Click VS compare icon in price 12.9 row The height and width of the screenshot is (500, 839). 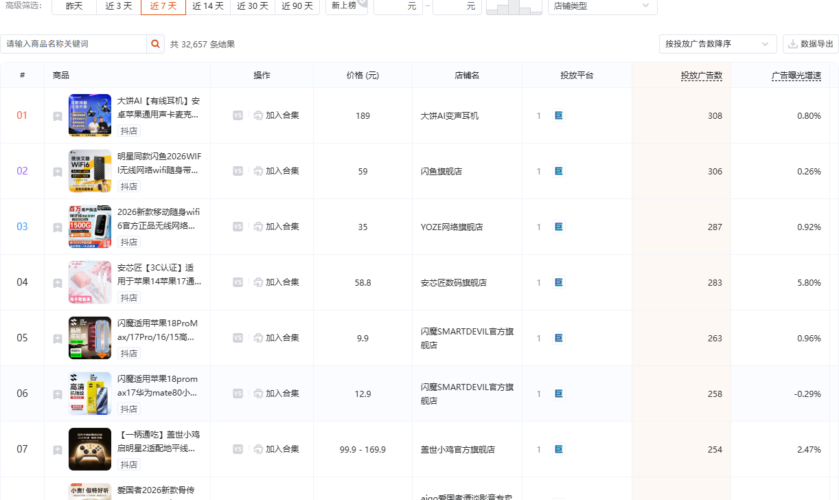pyautogui.click(x=238, y=394)
